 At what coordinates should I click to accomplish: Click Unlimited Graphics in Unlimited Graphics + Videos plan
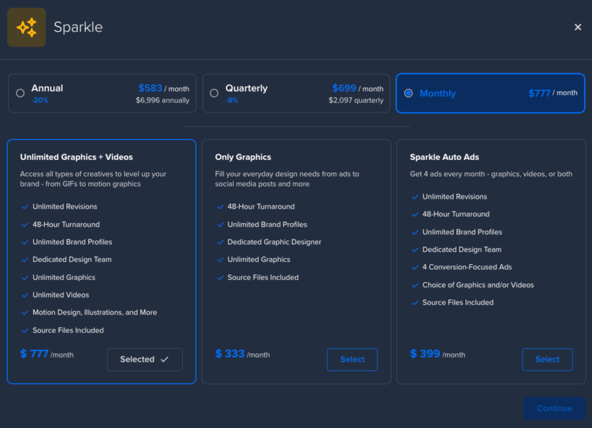[x=64, y=277]
